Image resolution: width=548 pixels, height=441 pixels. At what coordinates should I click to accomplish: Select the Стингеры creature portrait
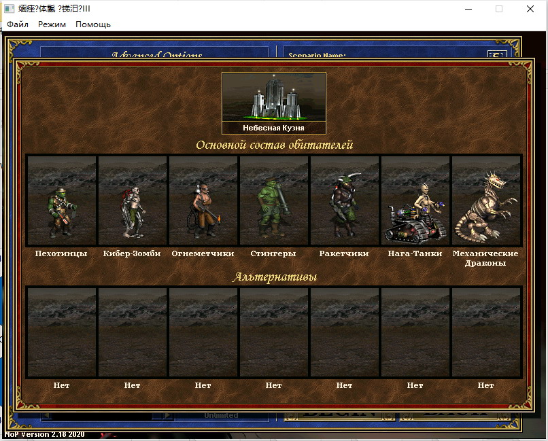click(x=273, y=200)
